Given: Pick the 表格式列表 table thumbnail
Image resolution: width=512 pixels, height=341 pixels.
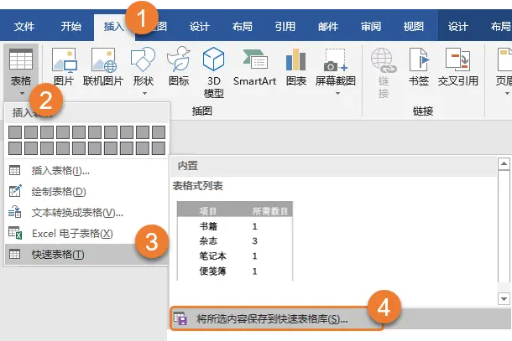Looking at the screenshot, I should pos(235,240).
